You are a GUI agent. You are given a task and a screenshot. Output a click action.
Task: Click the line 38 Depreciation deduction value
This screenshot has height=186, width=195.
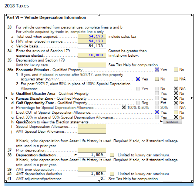click(x=98, y=155)
